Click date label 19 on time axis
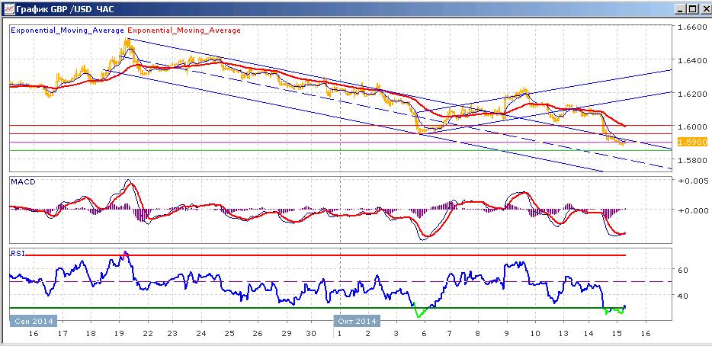The width and height of the screenshot is (712, 346). tap(120, 334)
